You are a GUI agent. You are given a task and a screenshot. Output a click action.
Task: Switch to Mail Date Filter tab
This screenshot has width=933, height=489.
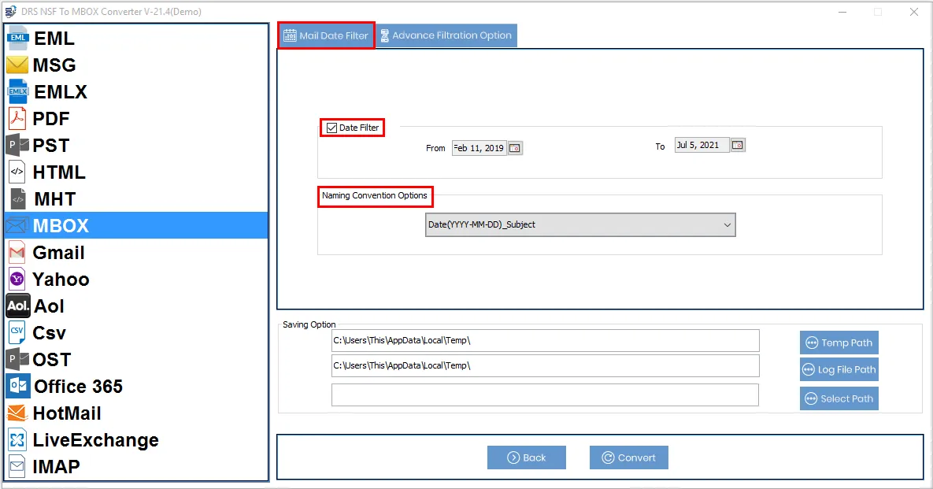coord(326,35)
